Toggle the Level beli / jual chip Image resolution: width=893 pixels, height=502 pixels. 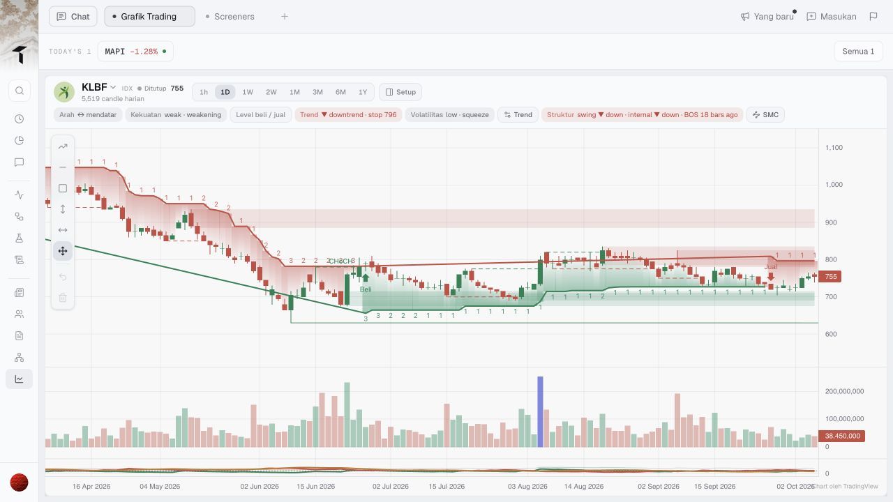tap(261, 115)
